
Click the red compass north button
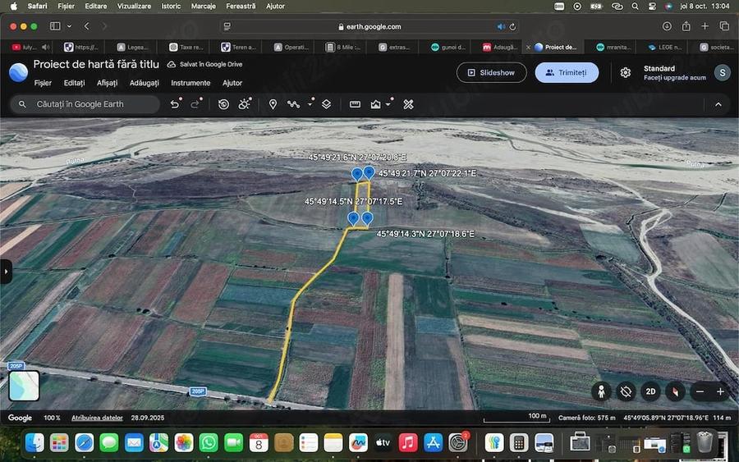(x=676, y=391)
